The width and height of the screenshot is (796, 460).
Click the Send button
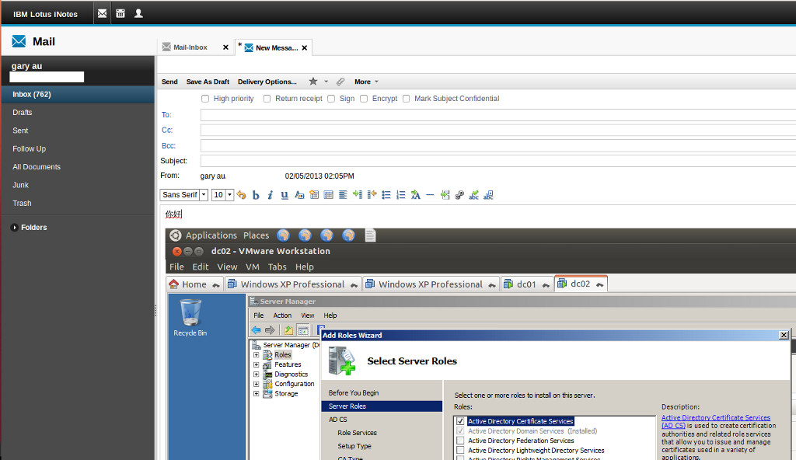pos(169,82)
